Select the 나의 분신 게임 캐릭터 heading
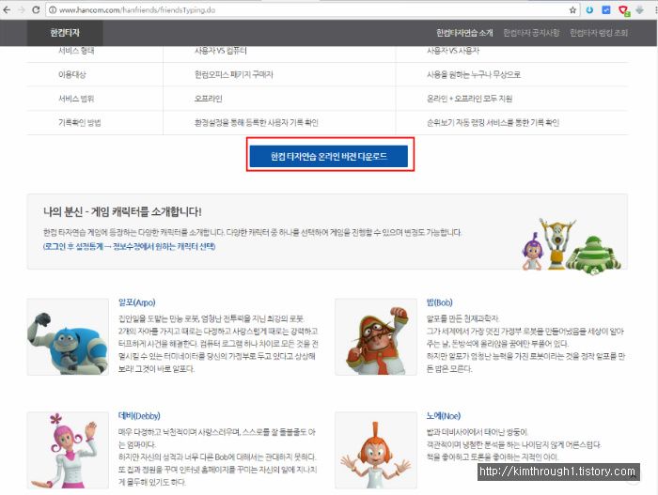This screenshot has height=495, width=658. tap(122, 211)
